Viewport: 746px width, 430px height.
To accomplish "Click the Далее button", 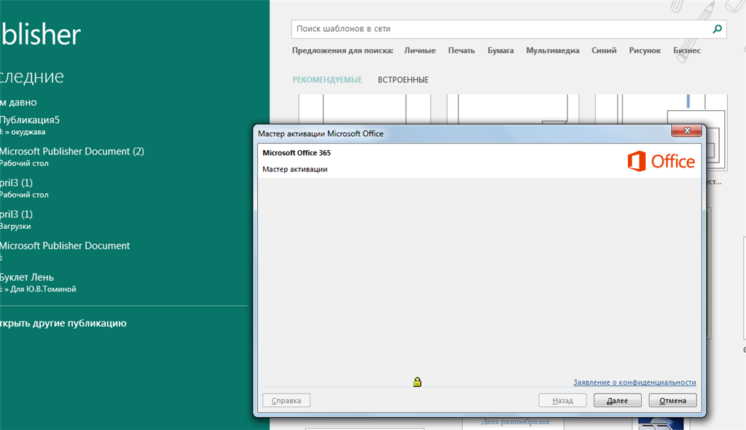I will point(617,400).
